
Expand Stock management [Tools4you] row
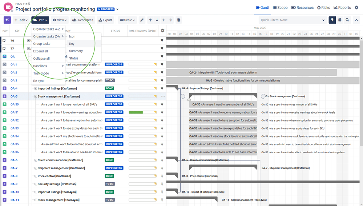point(36,200)
